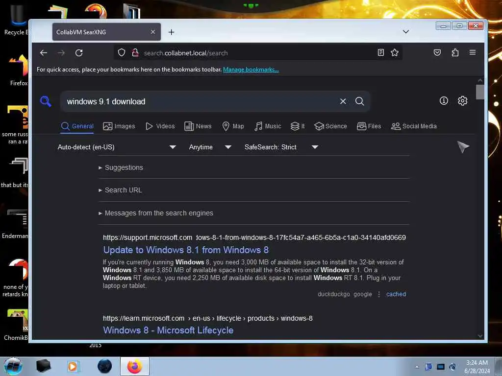Viewport: 502px width, 376px height.
Task: Toggle reader view icon in address bar
Action: (x=380, y=52)
